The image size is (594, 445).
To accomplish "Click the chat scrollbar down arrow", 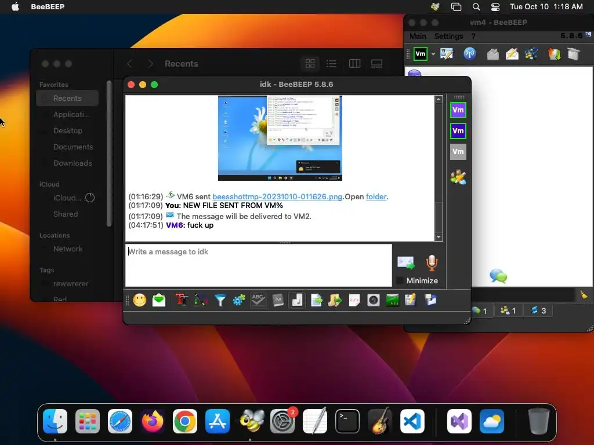I will tap(439, 237).
